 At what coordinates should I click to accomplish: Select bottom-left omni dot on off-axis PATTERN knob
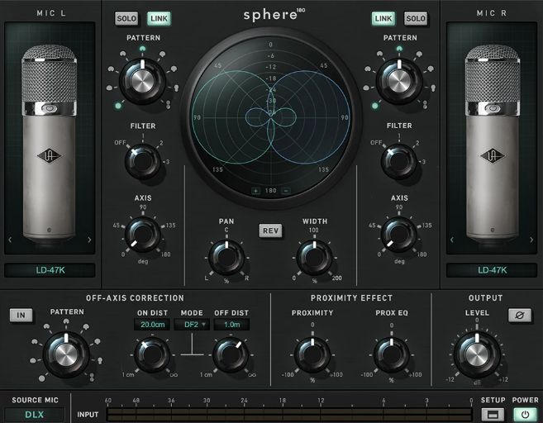coord(41,378)
